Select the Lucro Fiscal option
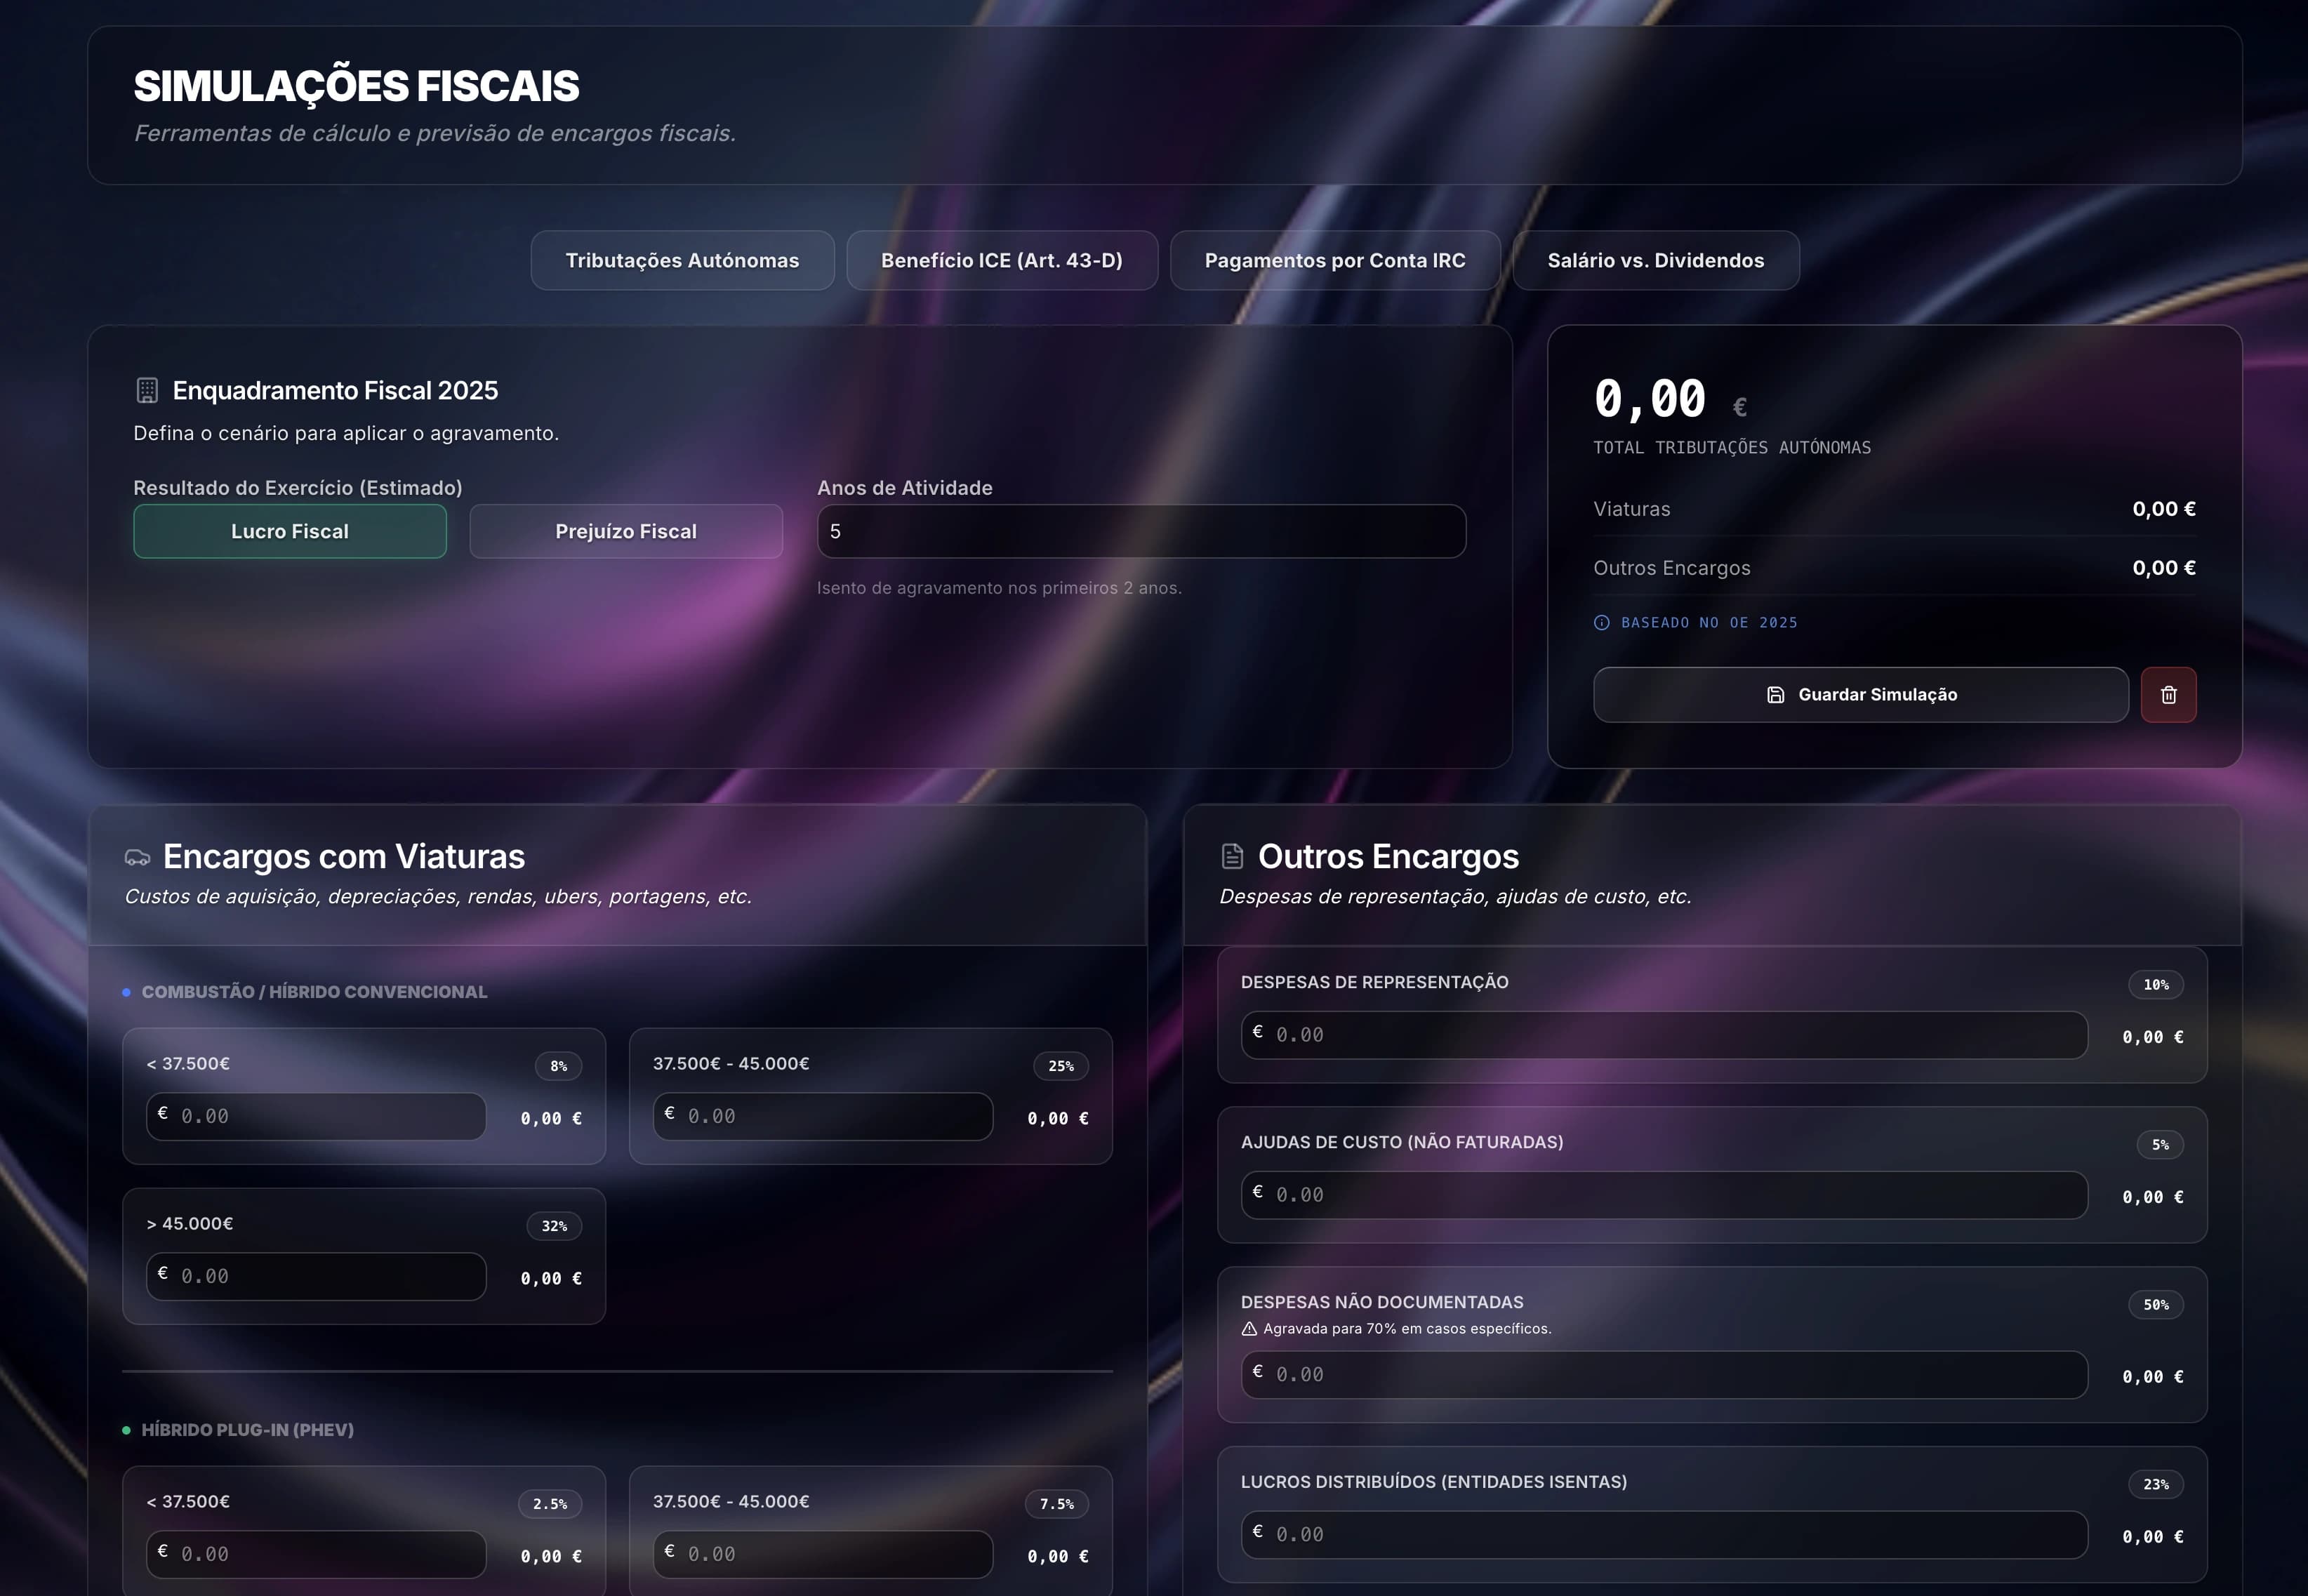 tap(290, 531)
